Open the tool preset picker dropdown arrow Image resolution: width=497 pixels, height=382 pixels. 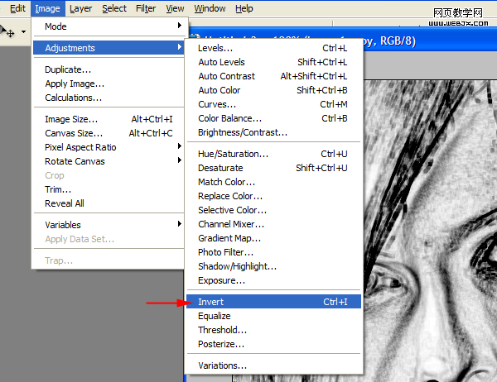(x=23, y=32)
